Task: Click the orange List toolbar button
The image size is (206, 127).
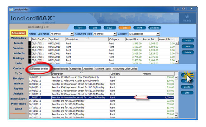Action: pos(125,28)
